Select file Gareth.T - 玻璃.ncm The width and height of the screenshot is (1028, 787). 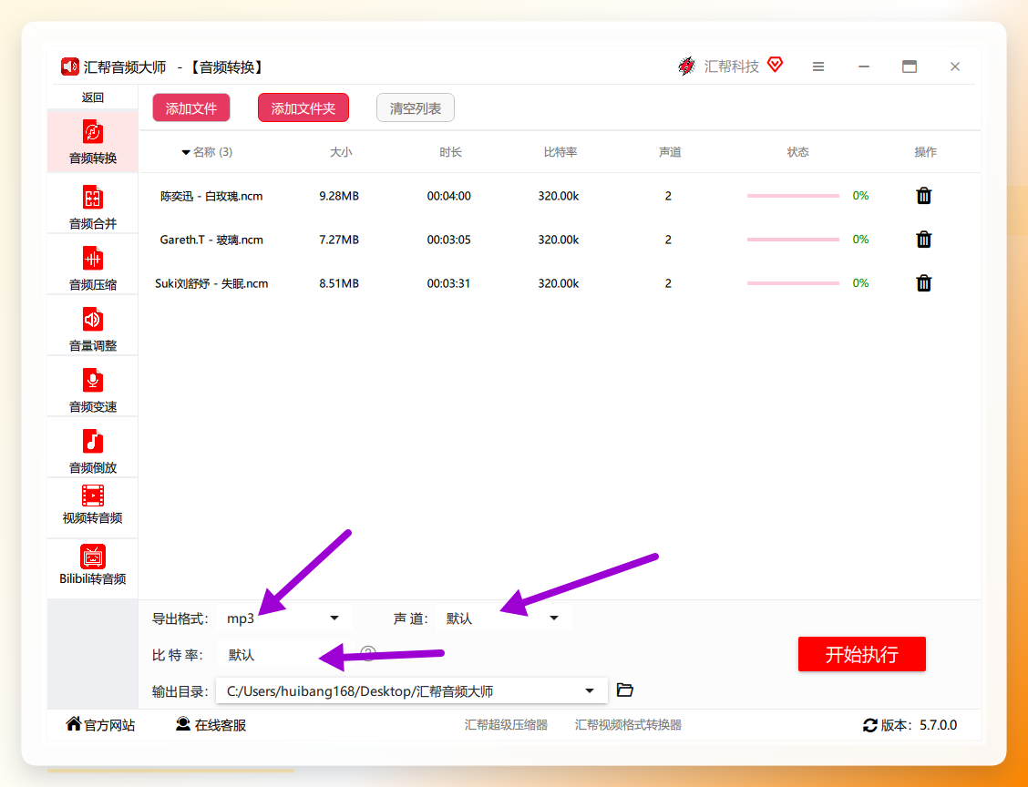[x=211, y=240]
